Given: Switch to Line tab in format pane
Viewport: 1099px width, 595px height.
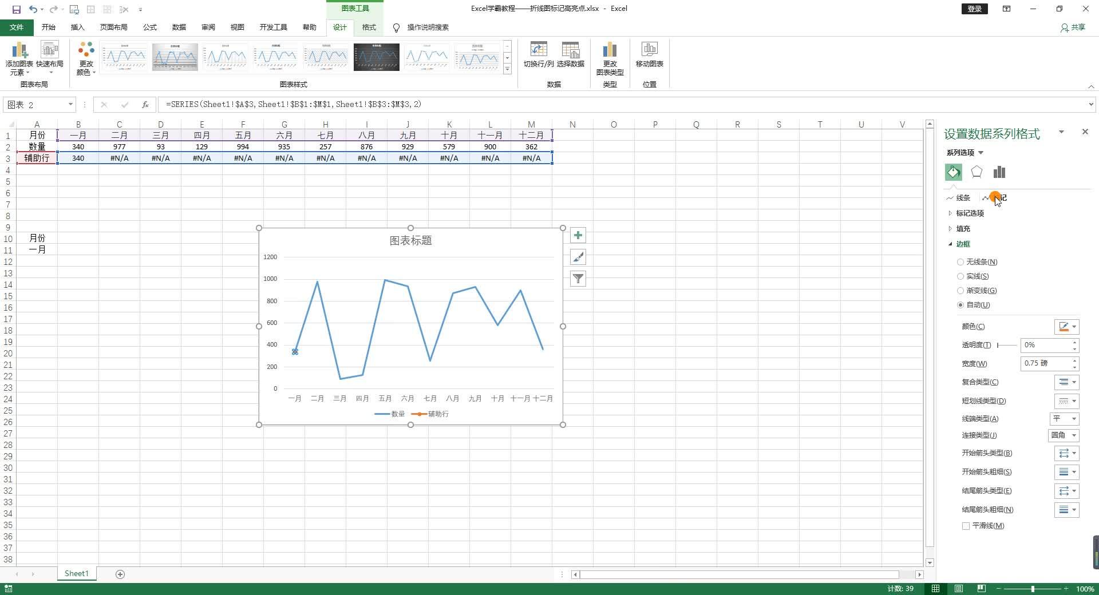Looking at the screenshot, I should pyautogui.click(x=959, y=198).
